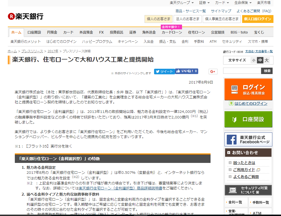Expand the カード top dropdown

(x=222, y=3)
